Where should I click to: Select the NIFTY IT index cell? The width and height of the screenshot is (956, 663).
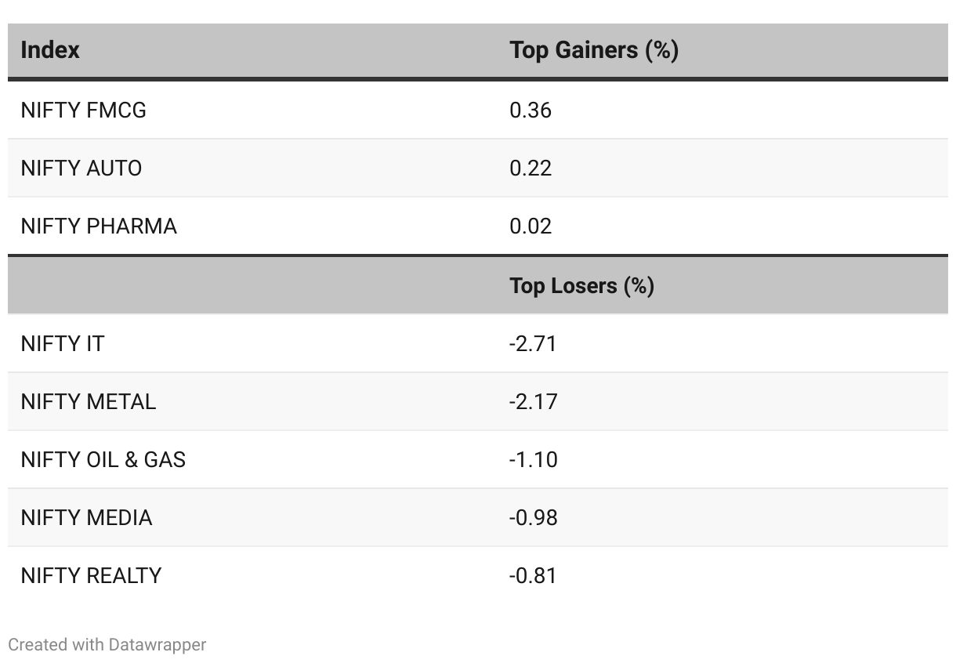(x=62, y=344)
